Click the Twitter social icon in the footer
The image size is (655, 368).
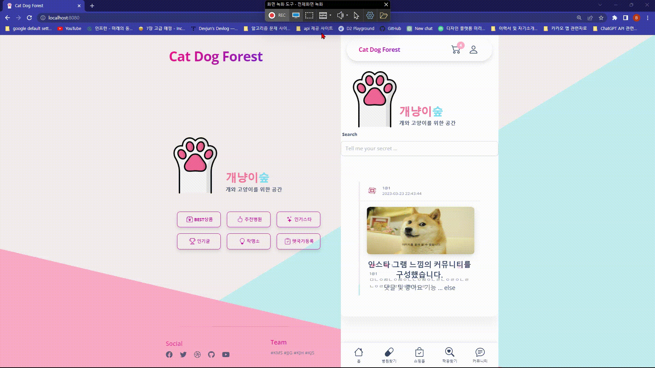tap(183, 355)
